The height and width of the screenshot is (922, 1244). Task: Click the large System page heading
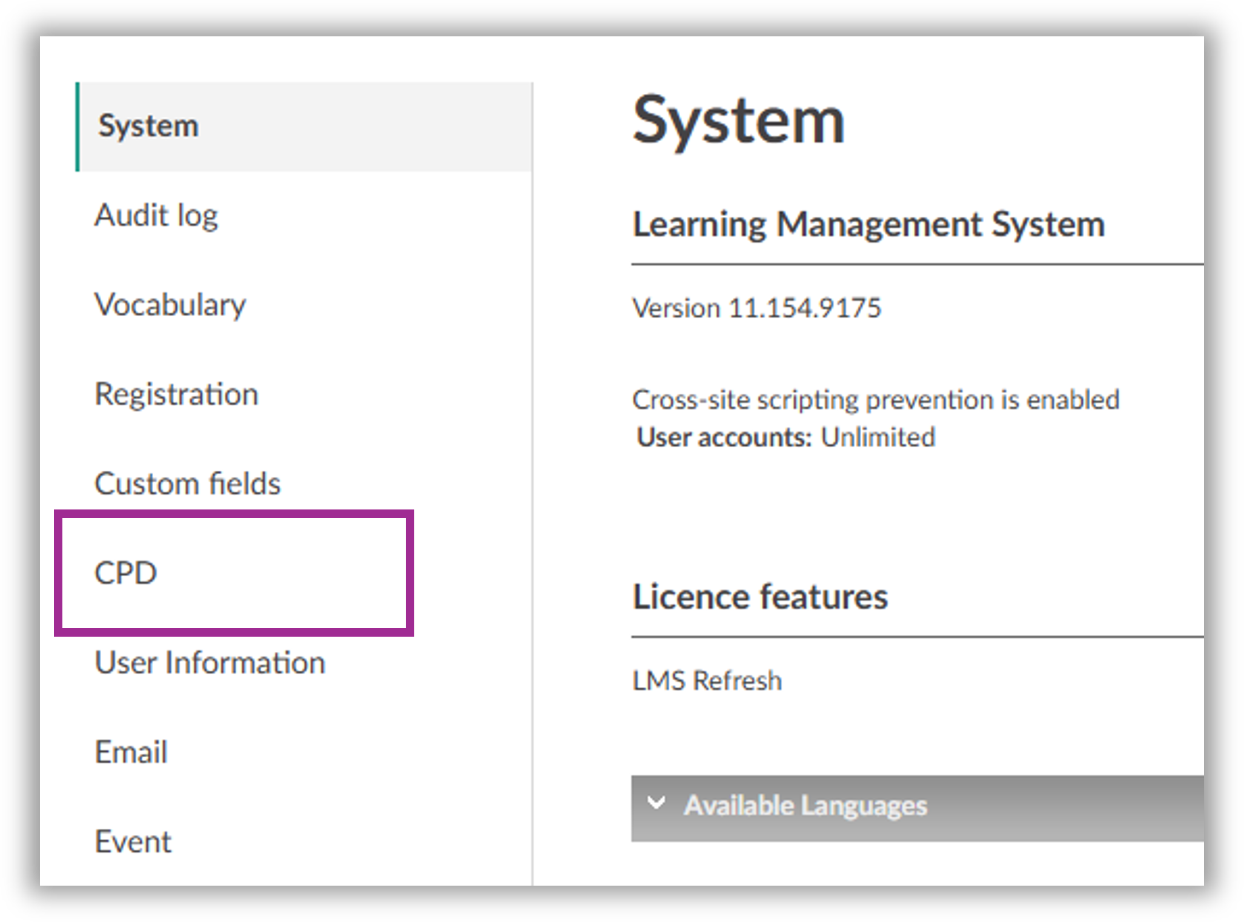[x=738, y=122]
